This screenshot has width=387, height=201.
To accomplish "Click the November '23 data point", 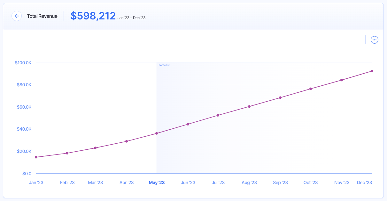I will (x=342, y=80).
